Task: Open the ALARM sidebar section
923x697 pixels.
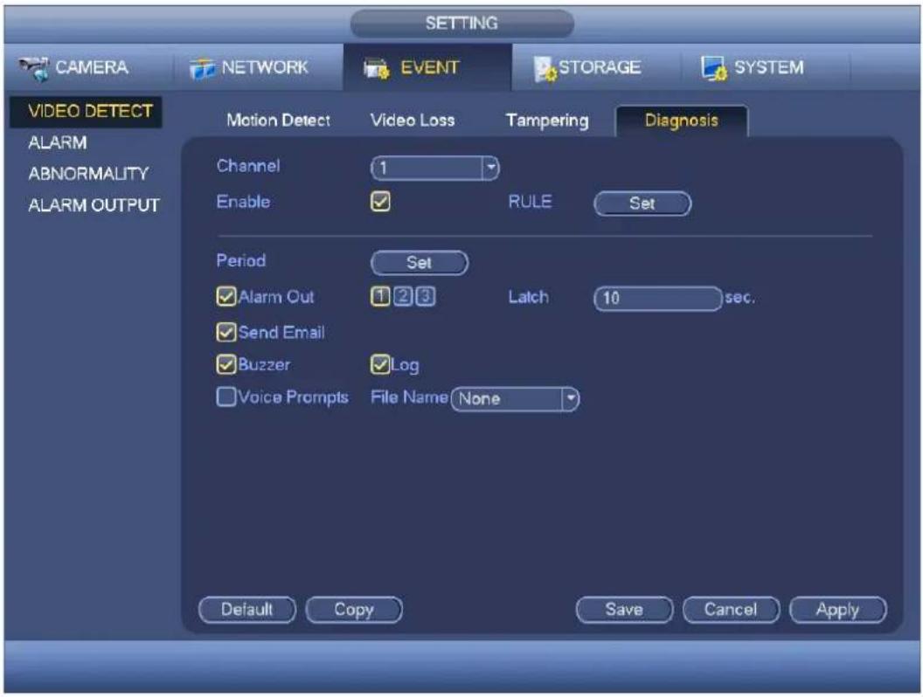Action: [58, 143]
